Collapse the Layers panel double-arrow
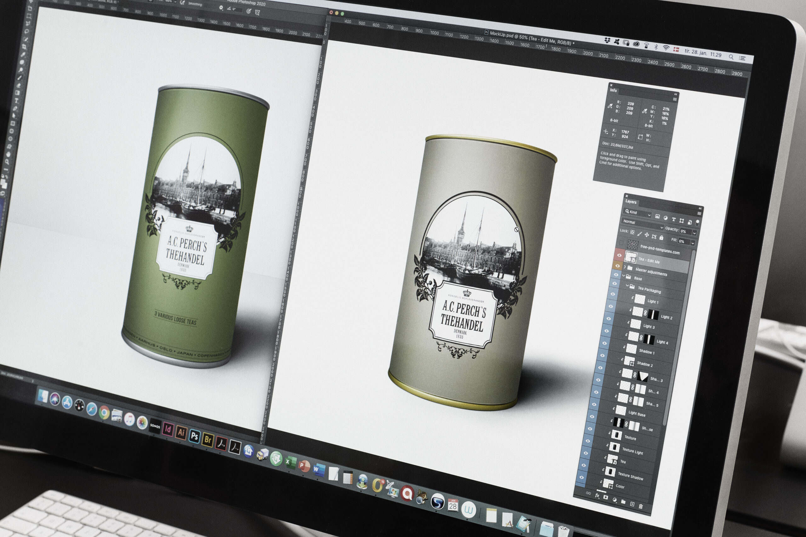This screenshot has height=537, width=806. coord(700,208)
